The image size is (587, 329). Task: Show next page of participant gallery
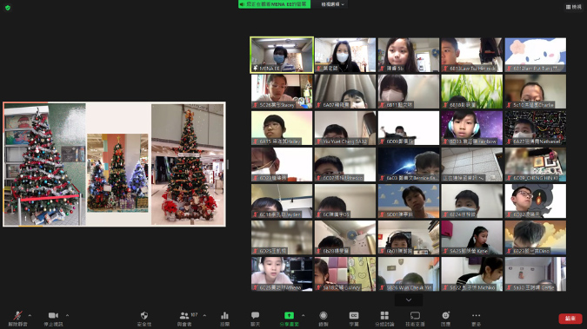[409, 299]
